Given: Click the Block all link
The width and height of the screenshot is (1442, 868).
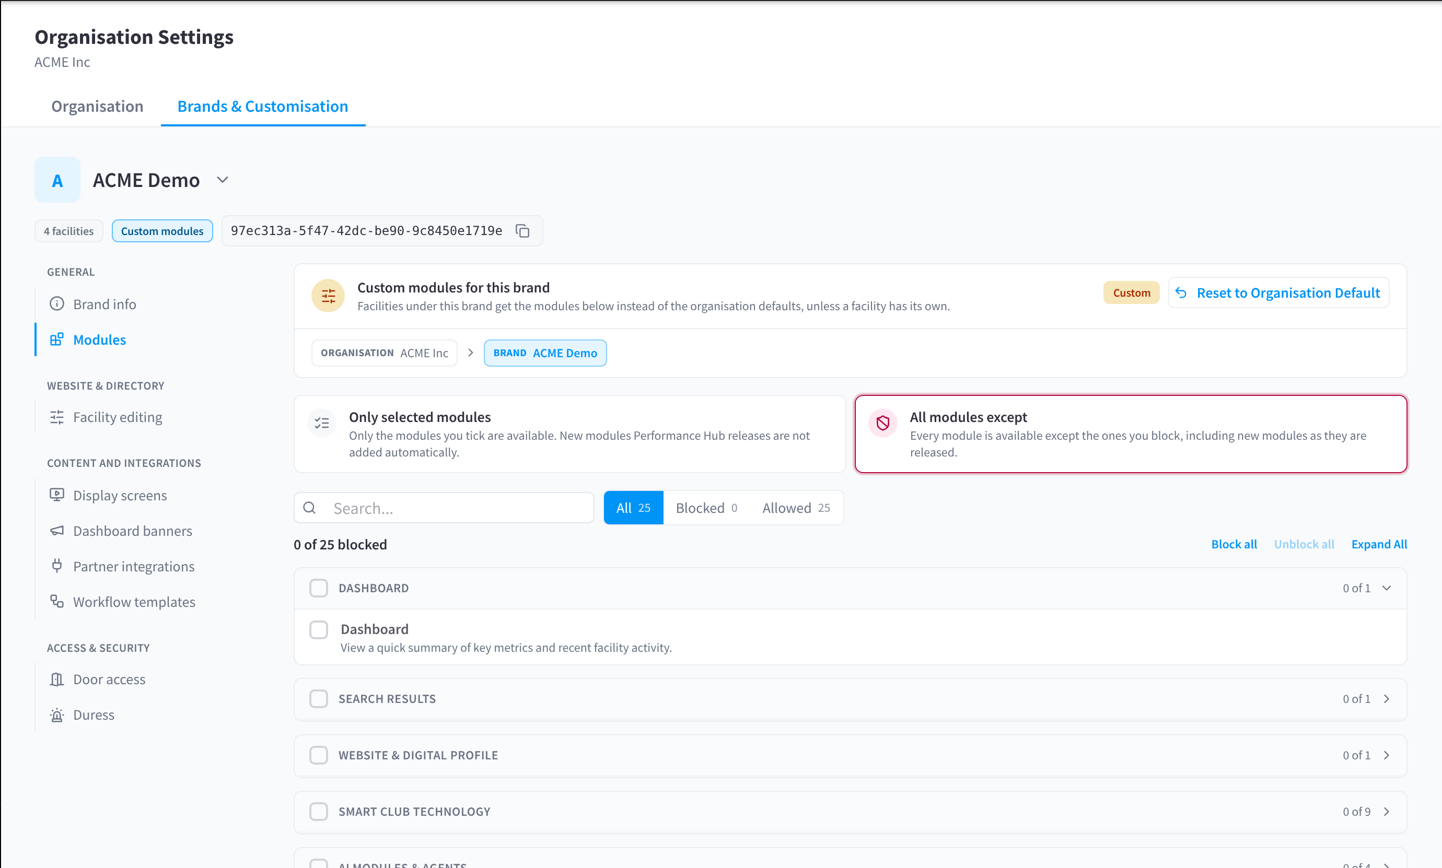Looking at the screenshot, I should [x=1234, y=545].
